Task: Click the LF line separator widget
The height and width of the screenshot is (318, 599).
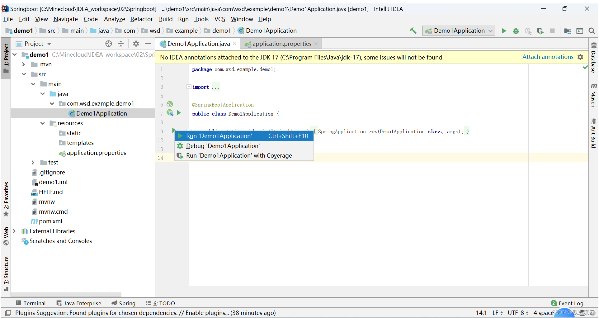Action: click(x=498, y=313)
